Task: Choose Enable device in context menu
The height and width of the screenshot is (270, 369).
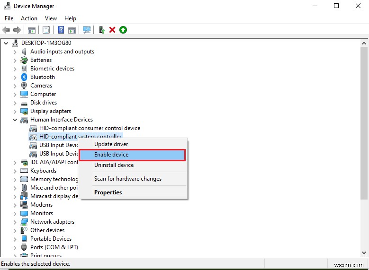Action: 132,155
